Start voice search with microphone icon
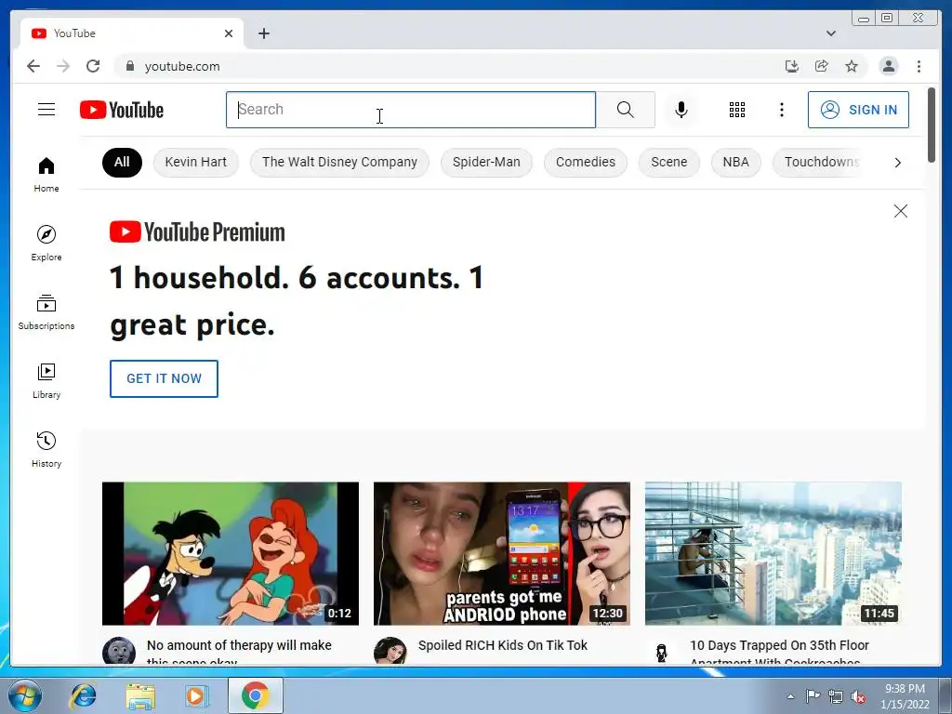Image resolution: width=952 pixels, height=714 pixels. click(681, 110)
